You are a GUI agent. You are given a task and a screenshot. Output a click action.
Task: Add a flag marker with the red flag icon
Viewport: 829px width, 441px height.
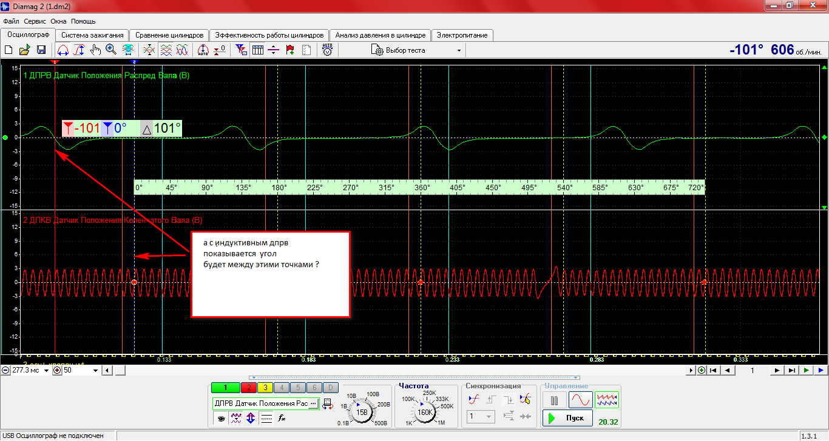[x=290, y=50]
